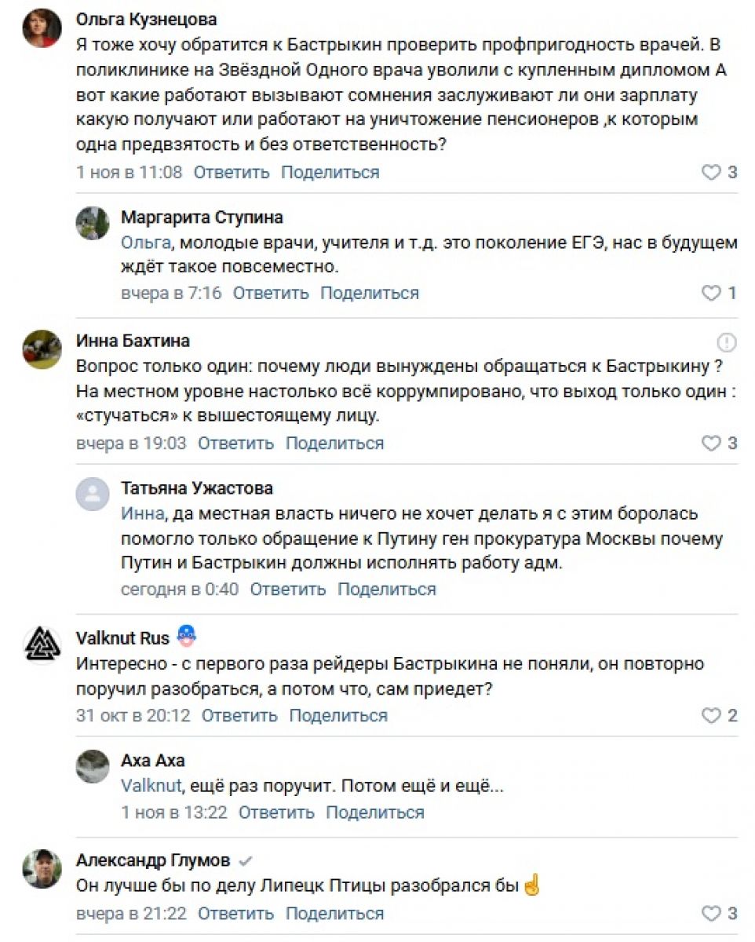This screenshot has height=942, width=755.
Task: Like Александр Глумов's comment with the heart
Action: [710, 914]
